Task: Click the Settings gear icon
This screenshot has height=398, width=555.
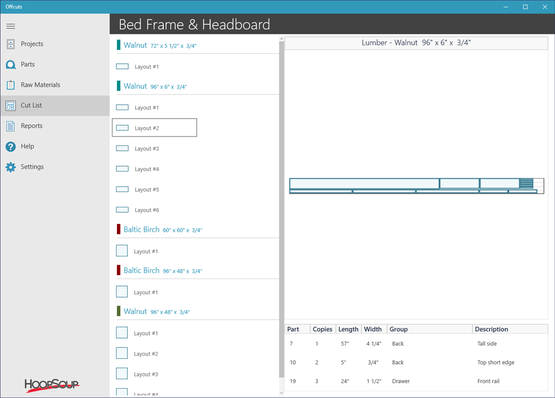Action: (x=11, y=167)
